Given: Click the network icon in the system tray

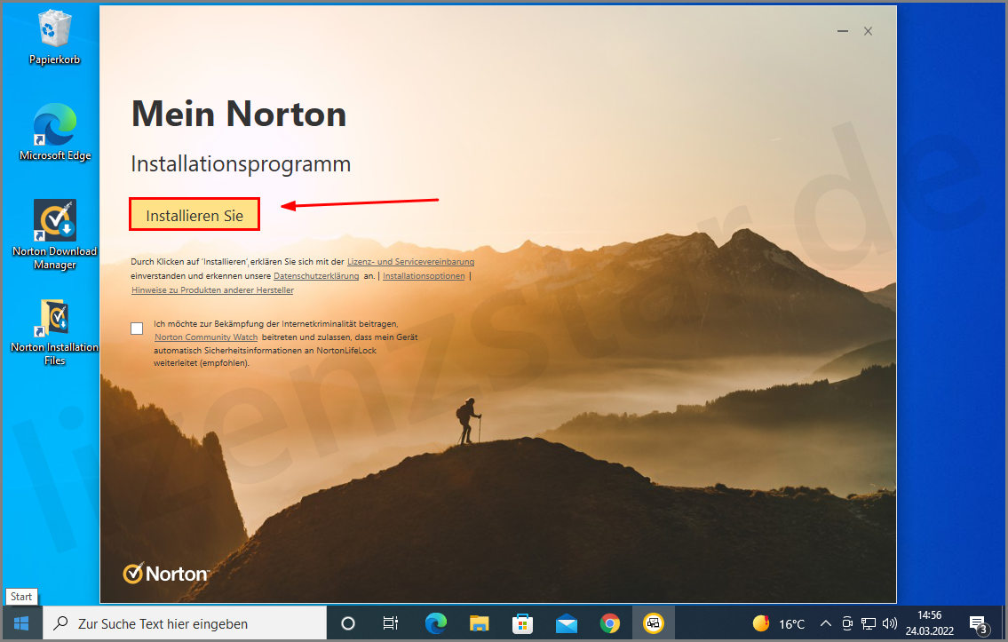Looking at the screenshot, I should point(868,622).
